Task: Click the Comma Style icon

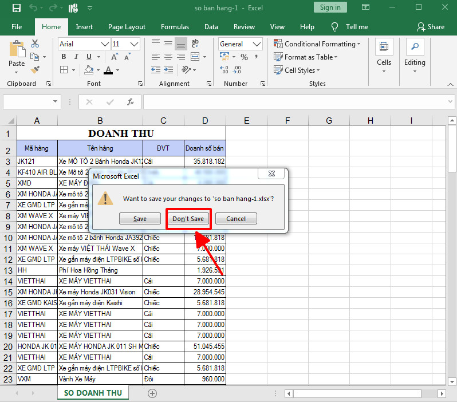Action: pyautogui.click(x=256, y=57)
